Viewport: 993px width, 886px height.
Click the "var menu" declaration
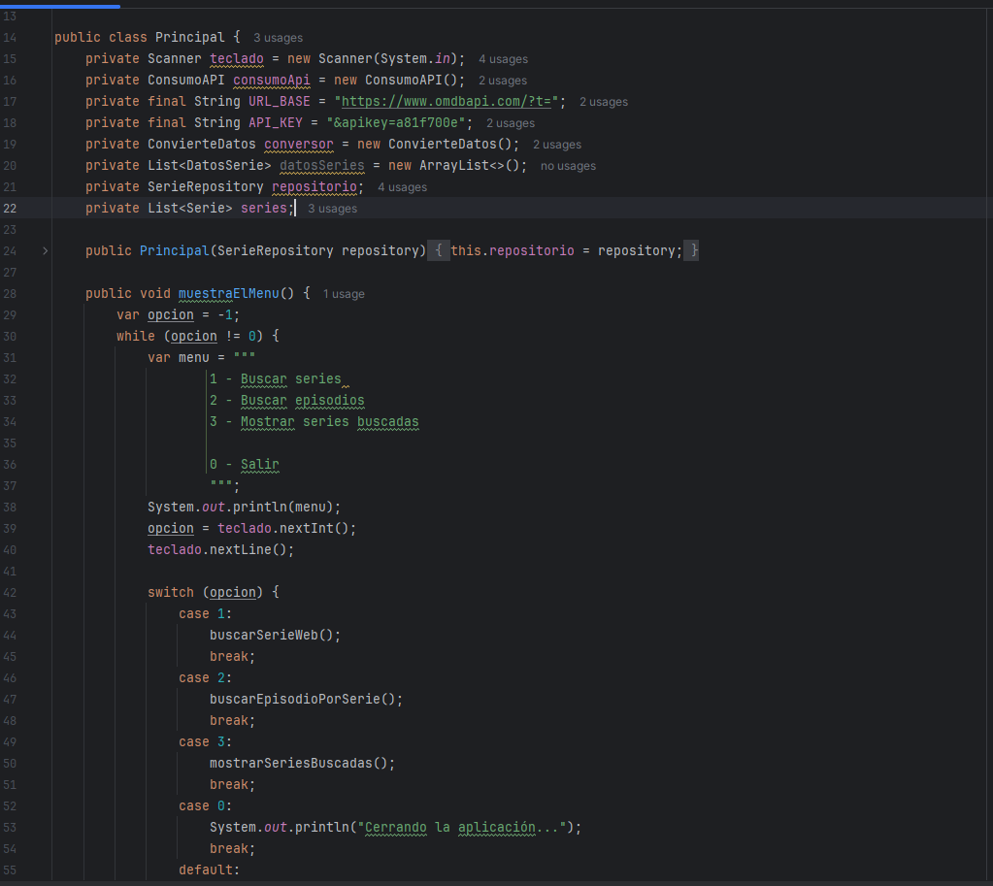click(179, 357)
